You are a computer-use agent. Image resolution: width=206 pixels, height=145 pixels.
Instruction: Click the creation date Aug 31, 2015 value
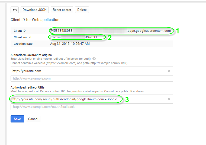tap(70, 44)
